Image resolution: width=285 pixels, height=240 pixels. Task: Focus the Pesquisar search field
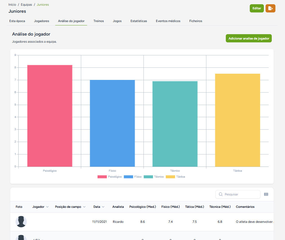coord(238,194)
